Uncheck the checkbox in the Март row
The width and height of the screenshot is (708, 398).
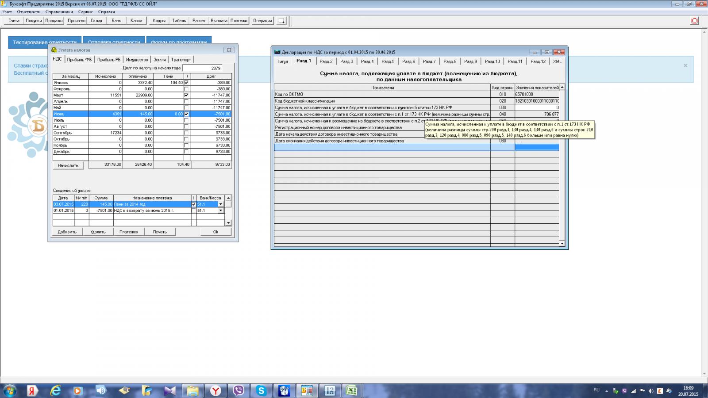(186, 95)
